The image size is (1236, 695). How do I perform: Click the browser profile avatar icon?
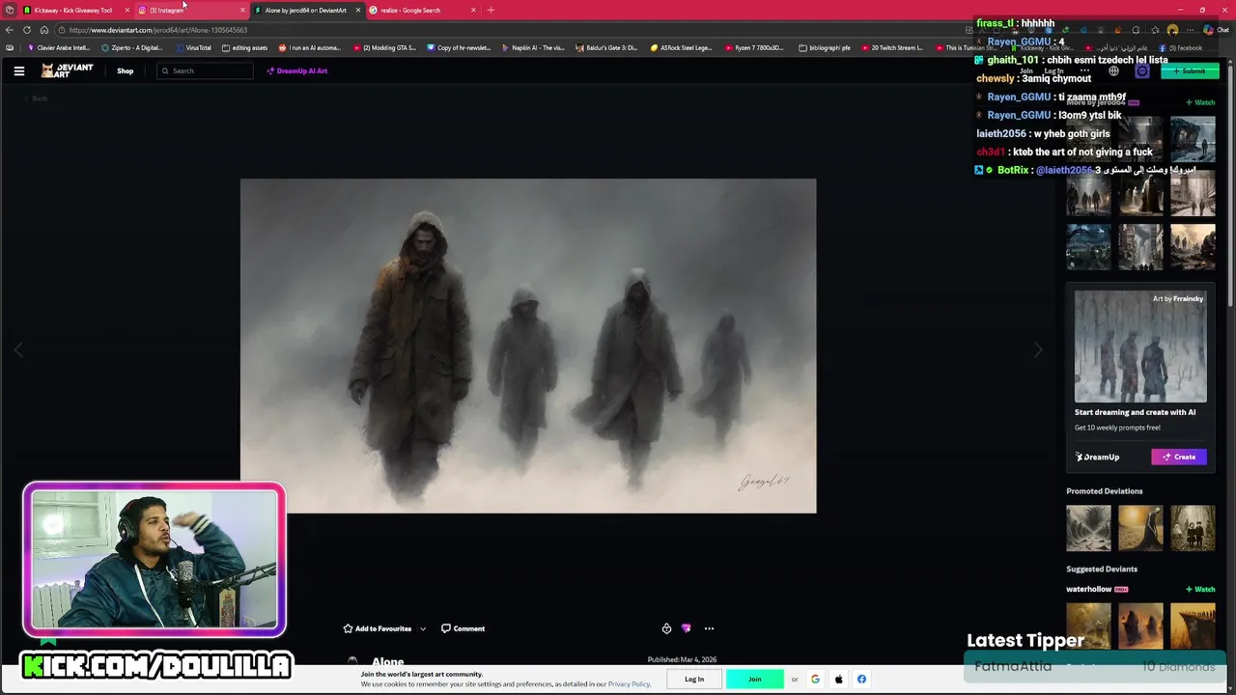point(1172,30)
